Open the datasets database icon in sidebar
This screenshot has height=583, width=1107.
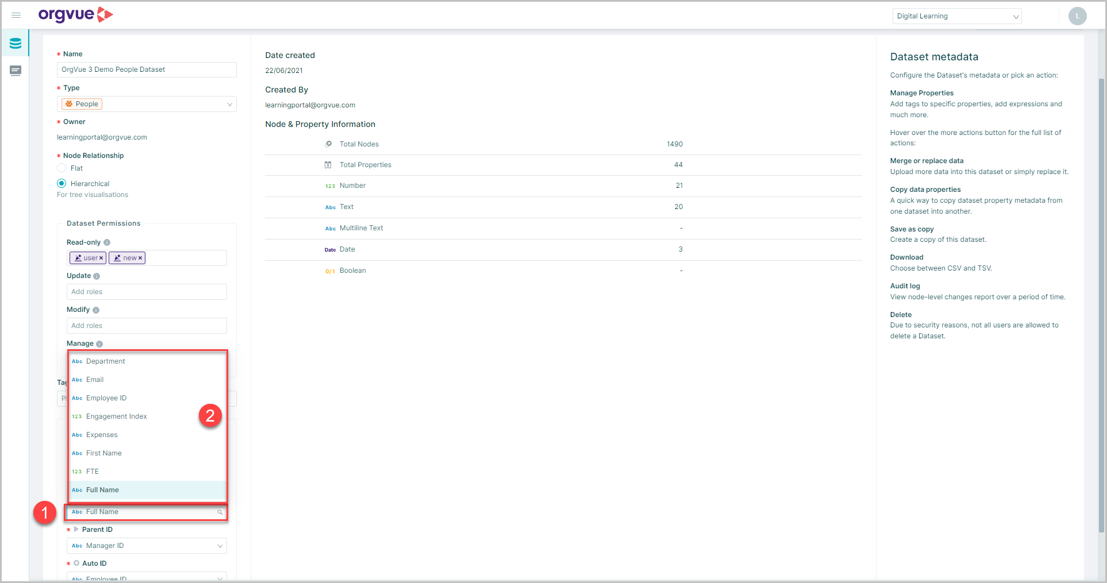[16, 44]
